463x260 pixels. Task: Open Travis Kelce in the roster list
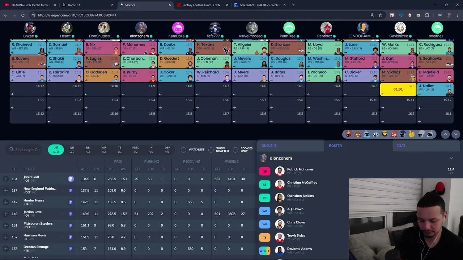(x=296, y=236)
